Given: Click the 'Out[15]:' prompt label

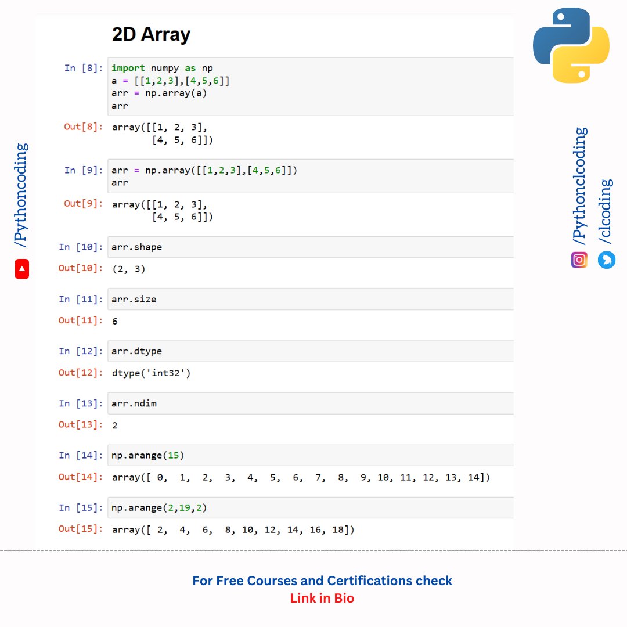Looking at the screenshot, I should 81,529.
